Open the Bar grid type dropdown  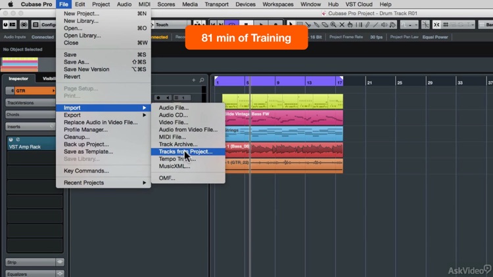pyautogui.click(x=486, y=24)
